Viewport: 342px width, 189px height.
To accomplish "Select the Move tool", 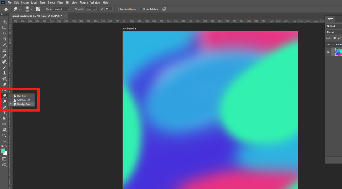I will click(4, 22).
